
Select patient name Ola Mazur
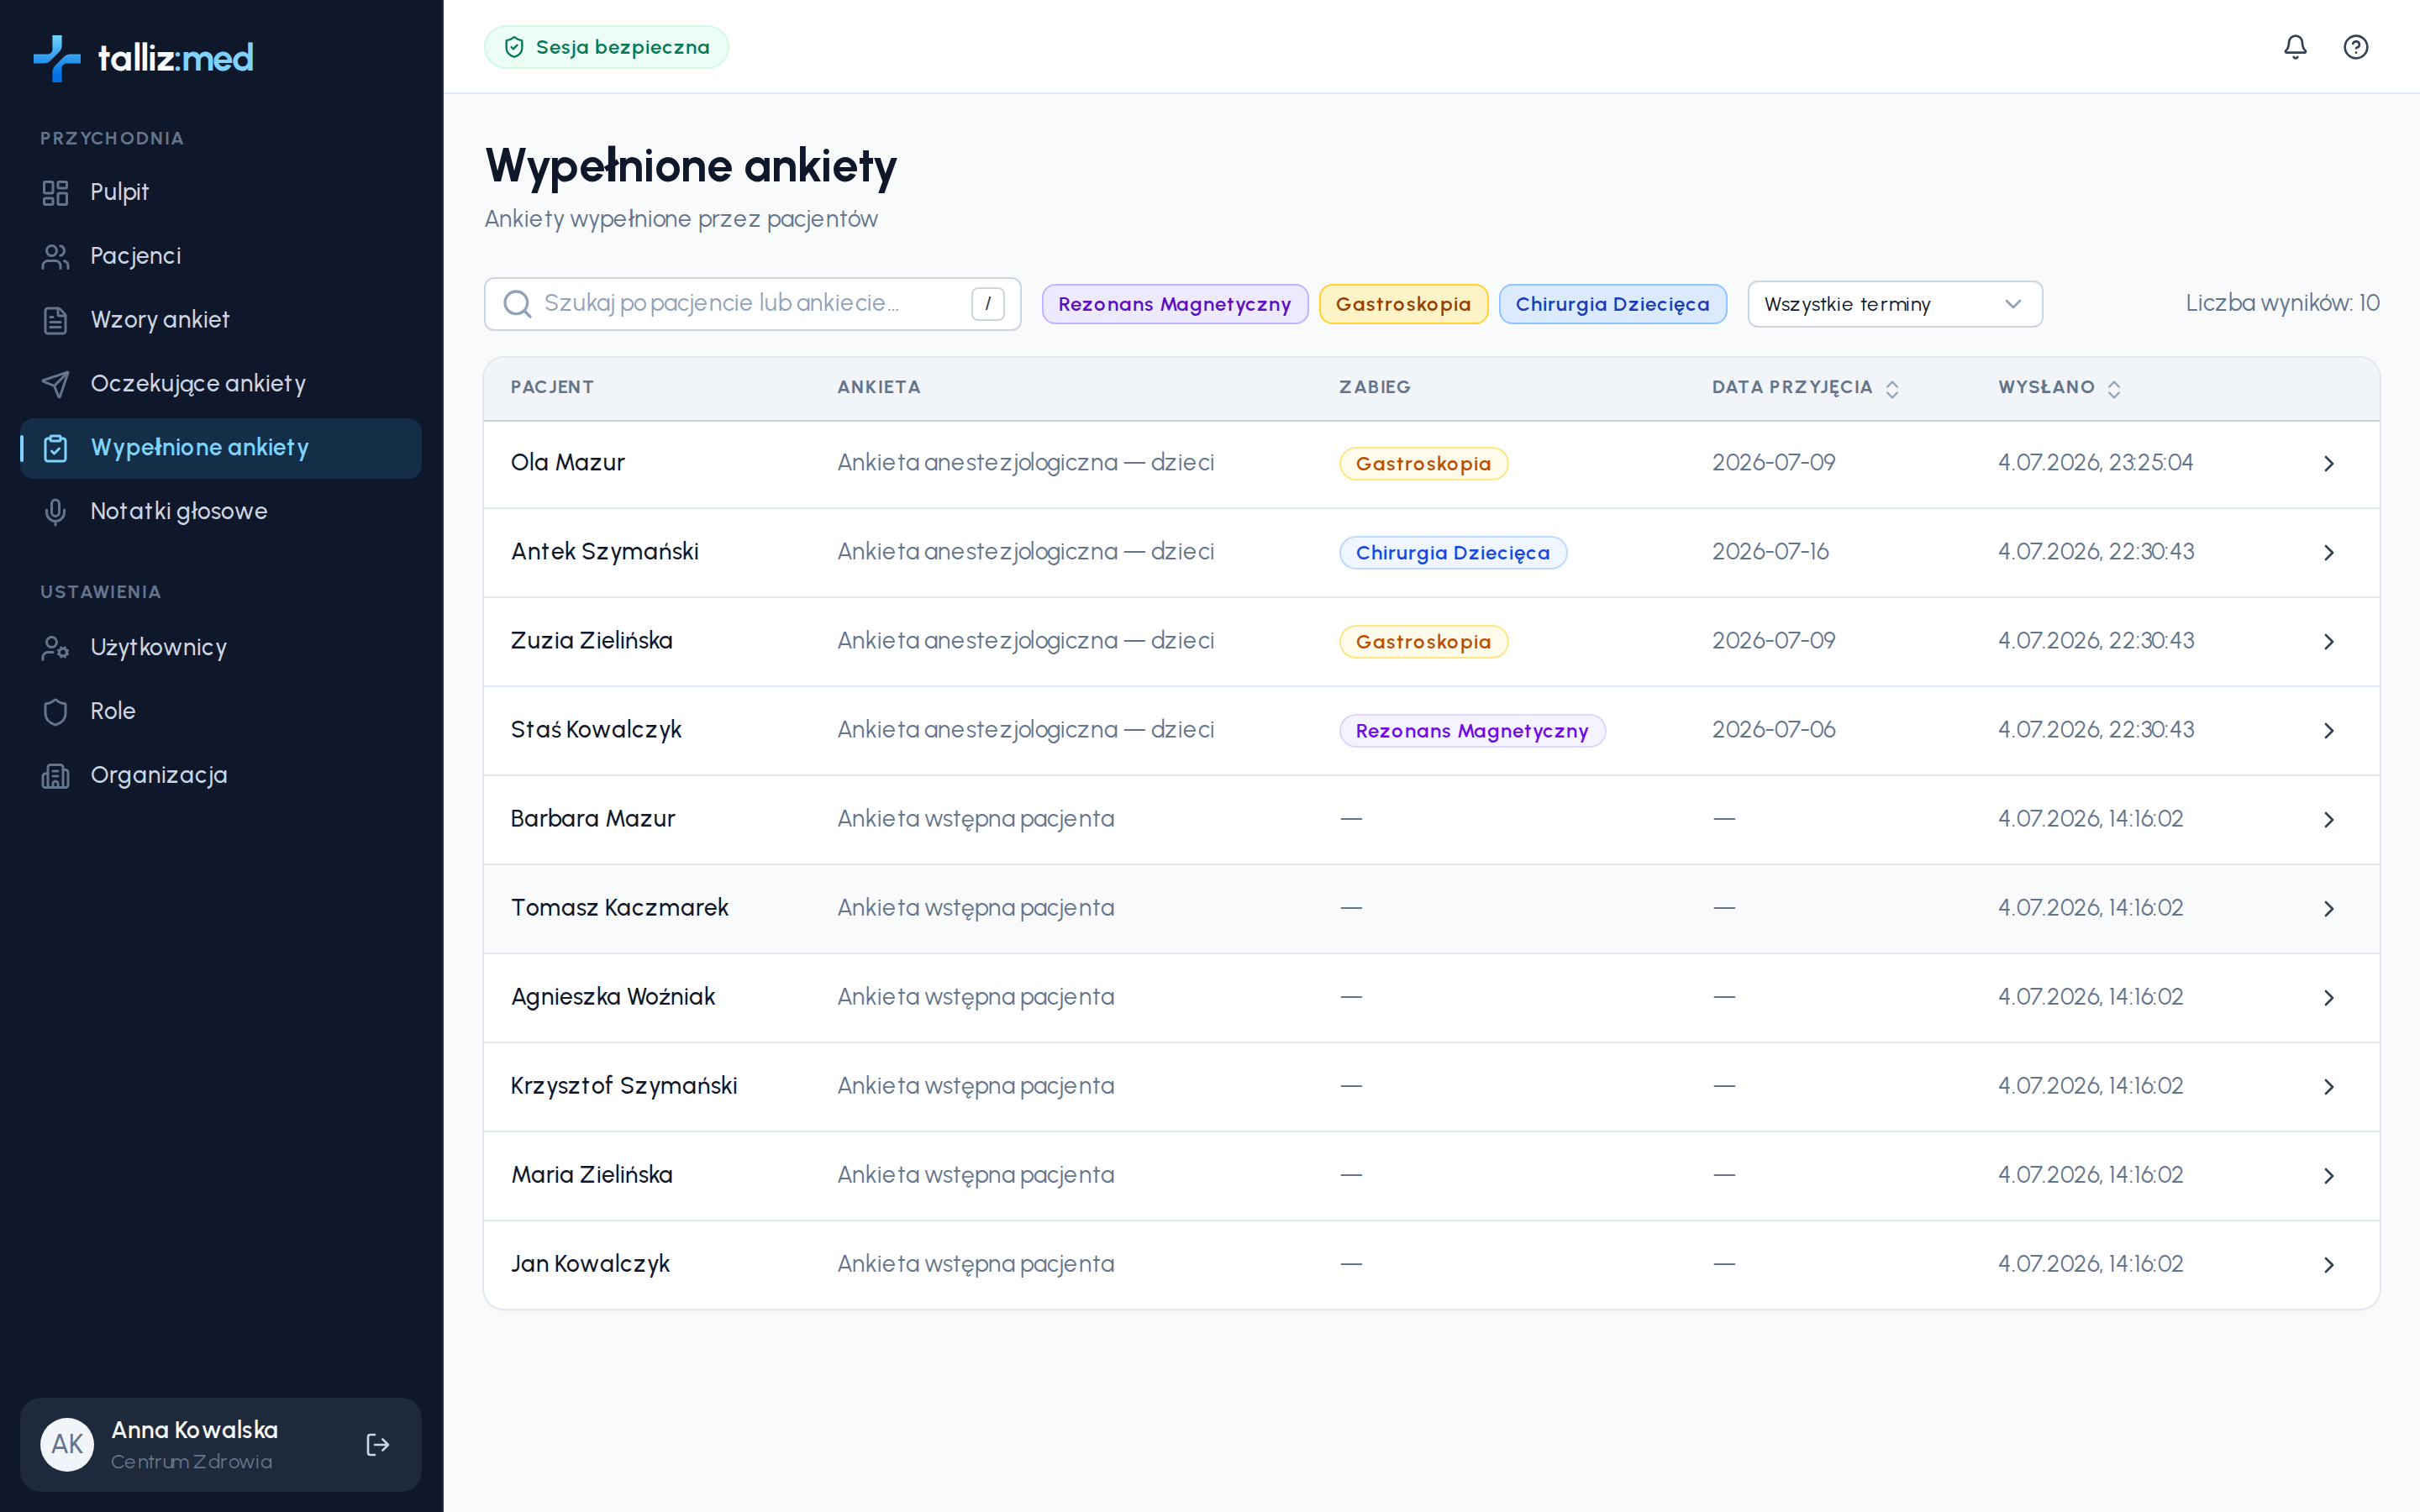(x=567, y=463)
